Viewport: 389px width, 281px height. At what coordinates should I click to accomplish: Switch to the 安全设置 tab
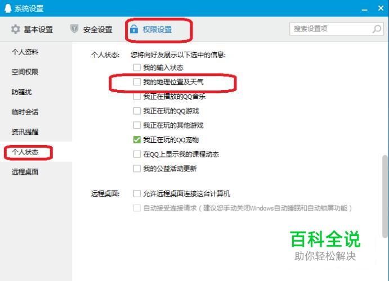[x=91, y=29]
